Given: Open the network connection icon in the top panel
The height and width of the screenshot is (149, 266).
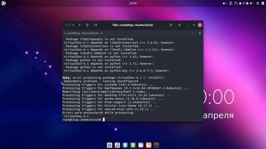Looking at the screenshot, I should pyautogui.click(x=244, y=3).
